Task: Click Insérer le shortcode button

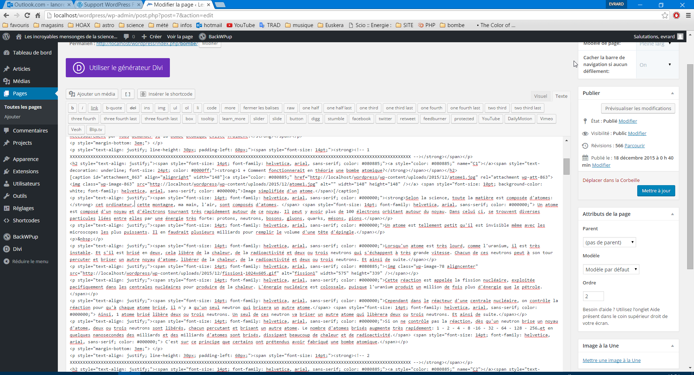Action: pyautogui.click(x=166, y=94)
